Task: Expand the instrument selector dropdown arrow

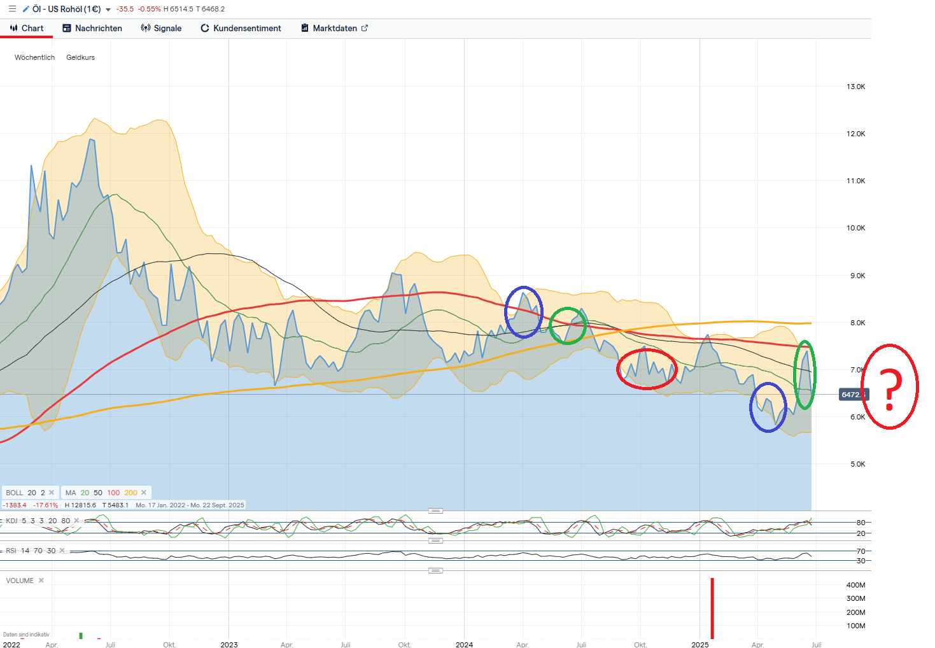Action: 108,10
